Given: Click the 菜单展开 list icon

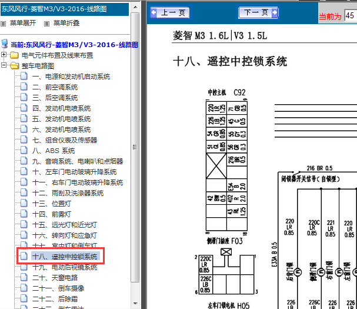Looking at the screenshot, I should (3, 24).
